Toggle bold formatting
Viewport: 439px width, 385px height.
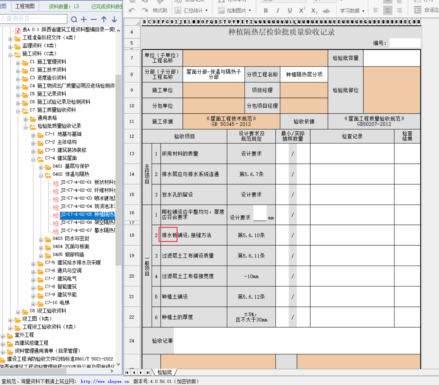point(266,11)
